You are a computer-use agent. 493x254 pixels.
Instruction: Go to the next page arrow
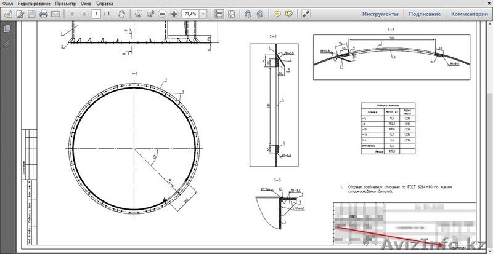coord(84,14)
